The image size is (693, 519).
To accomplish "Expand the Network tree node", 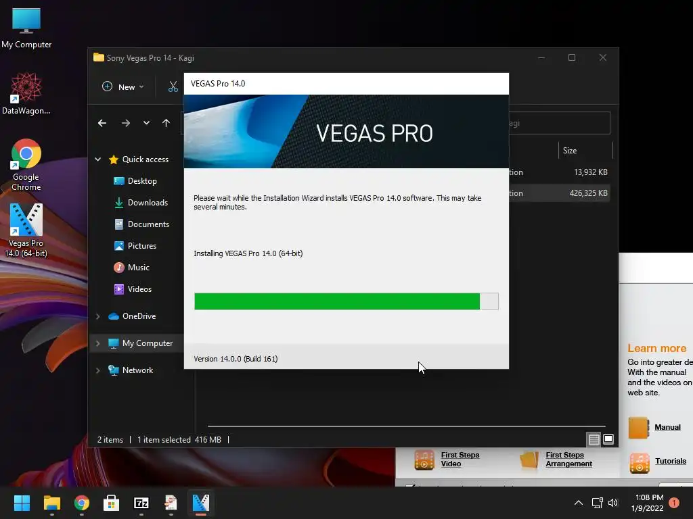I will pyautogui.click(x=98, y=370).
